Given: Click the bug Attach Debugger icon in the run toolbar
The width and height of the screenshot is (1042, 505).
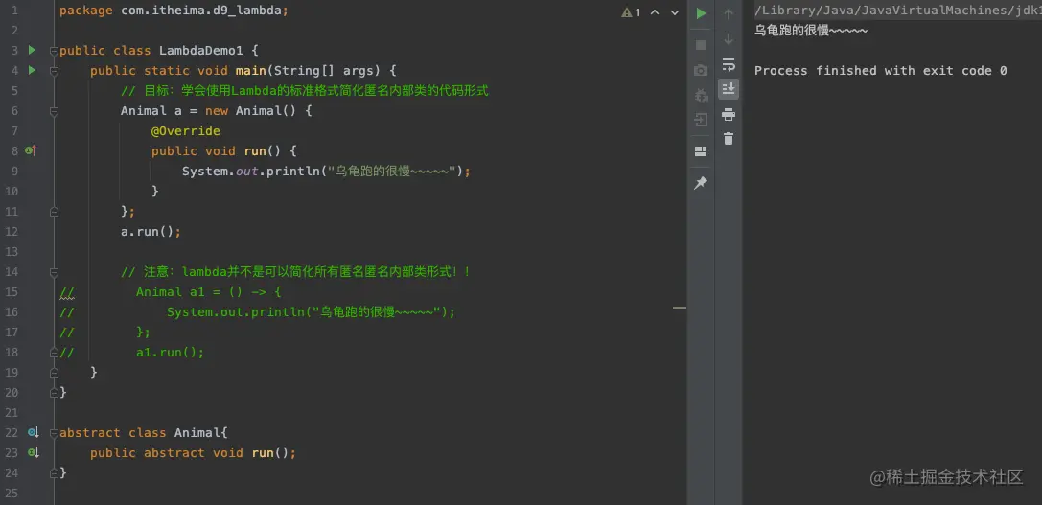Looking at the screenshot, I should click(701, 95).
